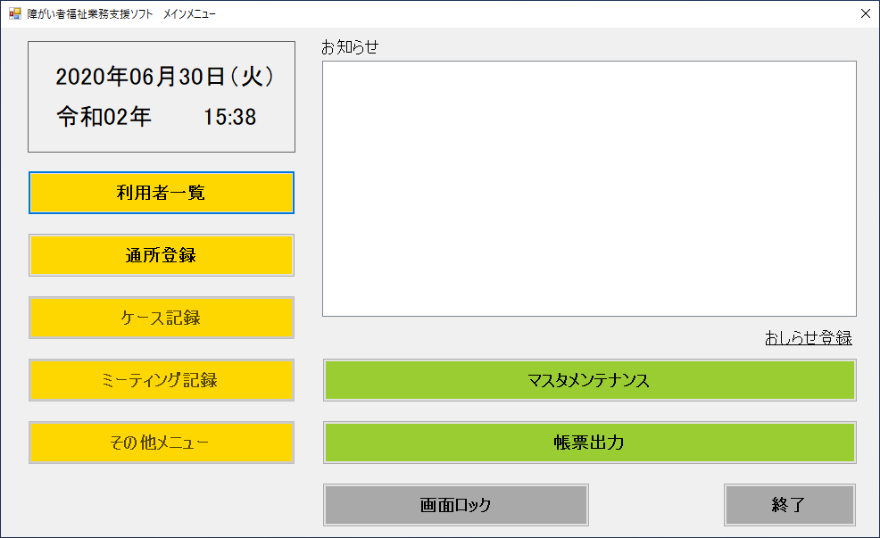Open ケース記録
This screenshot has height=538, width=880.
point(162,318)
